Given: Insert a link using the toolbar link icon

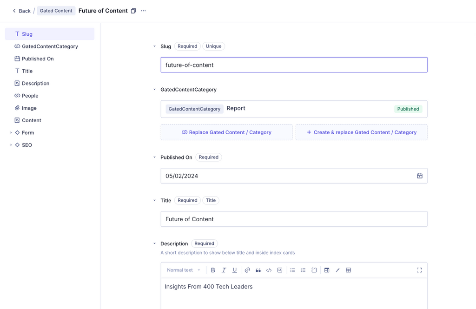Looking at the screenshot, I should click(x=247, y=270).
